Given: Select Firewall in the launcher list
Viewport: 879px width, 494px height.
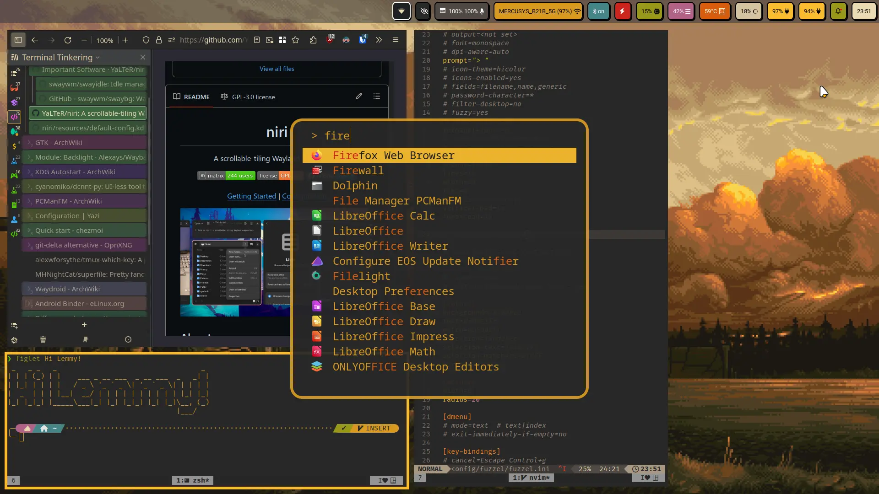Looking at the screenshot, I should click(x=439, y=171).
